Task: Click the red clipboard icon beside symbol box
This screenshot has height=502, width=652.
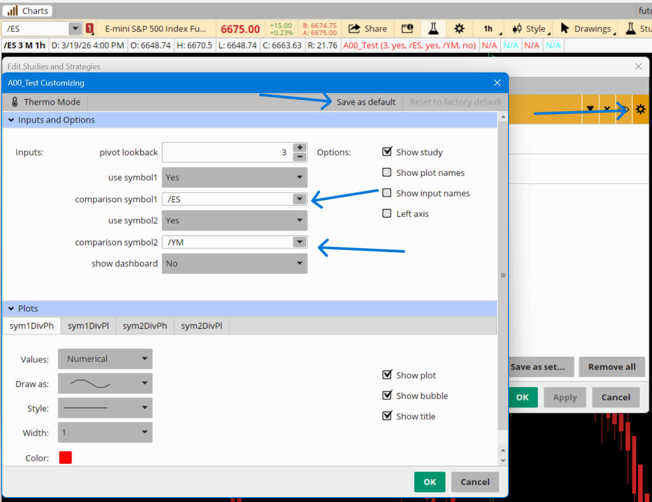Action: pos(90,29)
